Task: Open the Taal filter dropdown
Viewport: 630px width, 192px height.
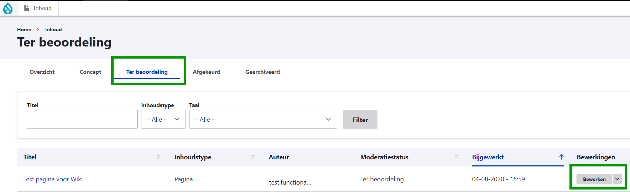Action: pos(263,119)
